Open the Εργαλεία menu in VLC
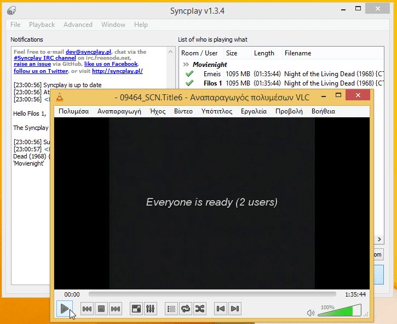The height and width of the screenshot is (324, 397). tap(254, 111)
